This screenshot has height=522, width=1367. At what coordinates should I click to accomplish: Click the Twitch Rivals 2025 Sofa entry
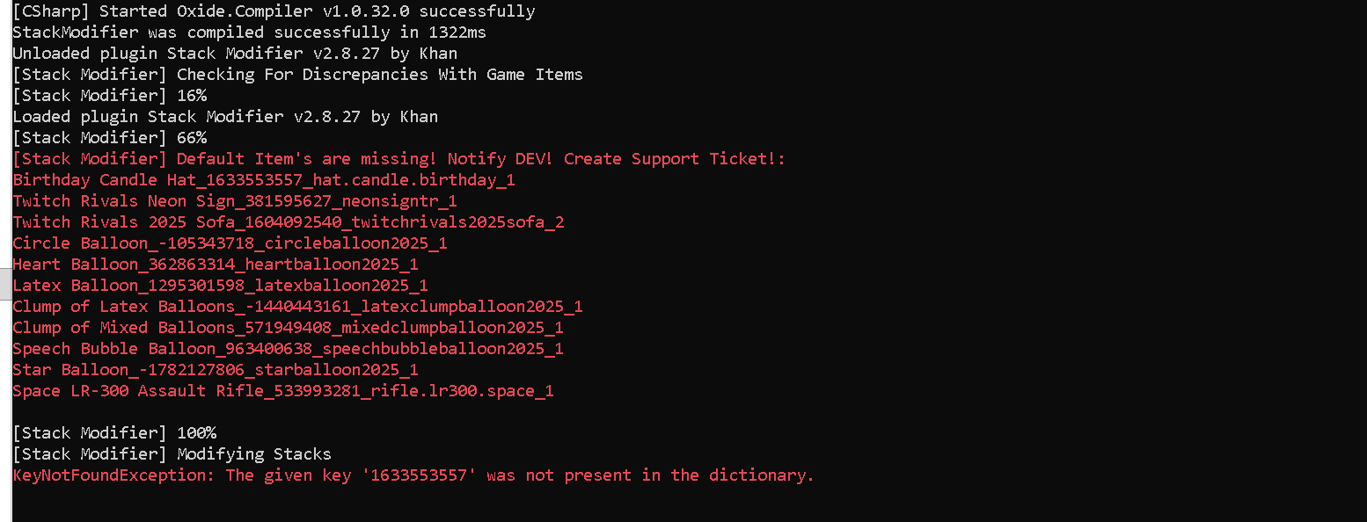(x=289, y=222)
